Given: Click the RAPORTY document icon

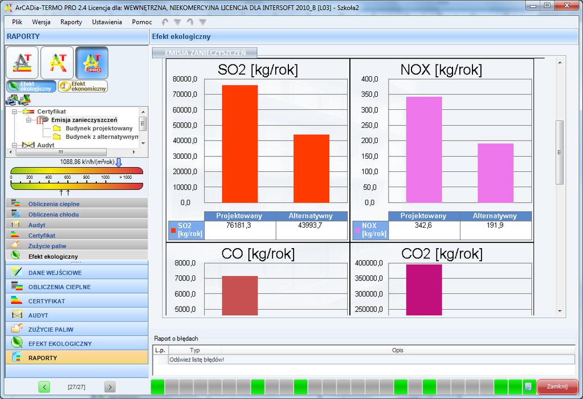Looking at the screenshot, I should pos(17,357).
